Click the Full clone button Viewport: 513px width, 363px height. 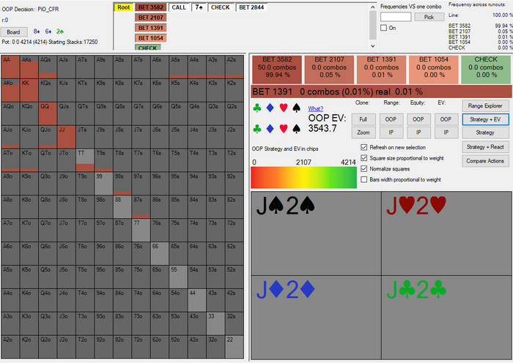click(363, 119)
